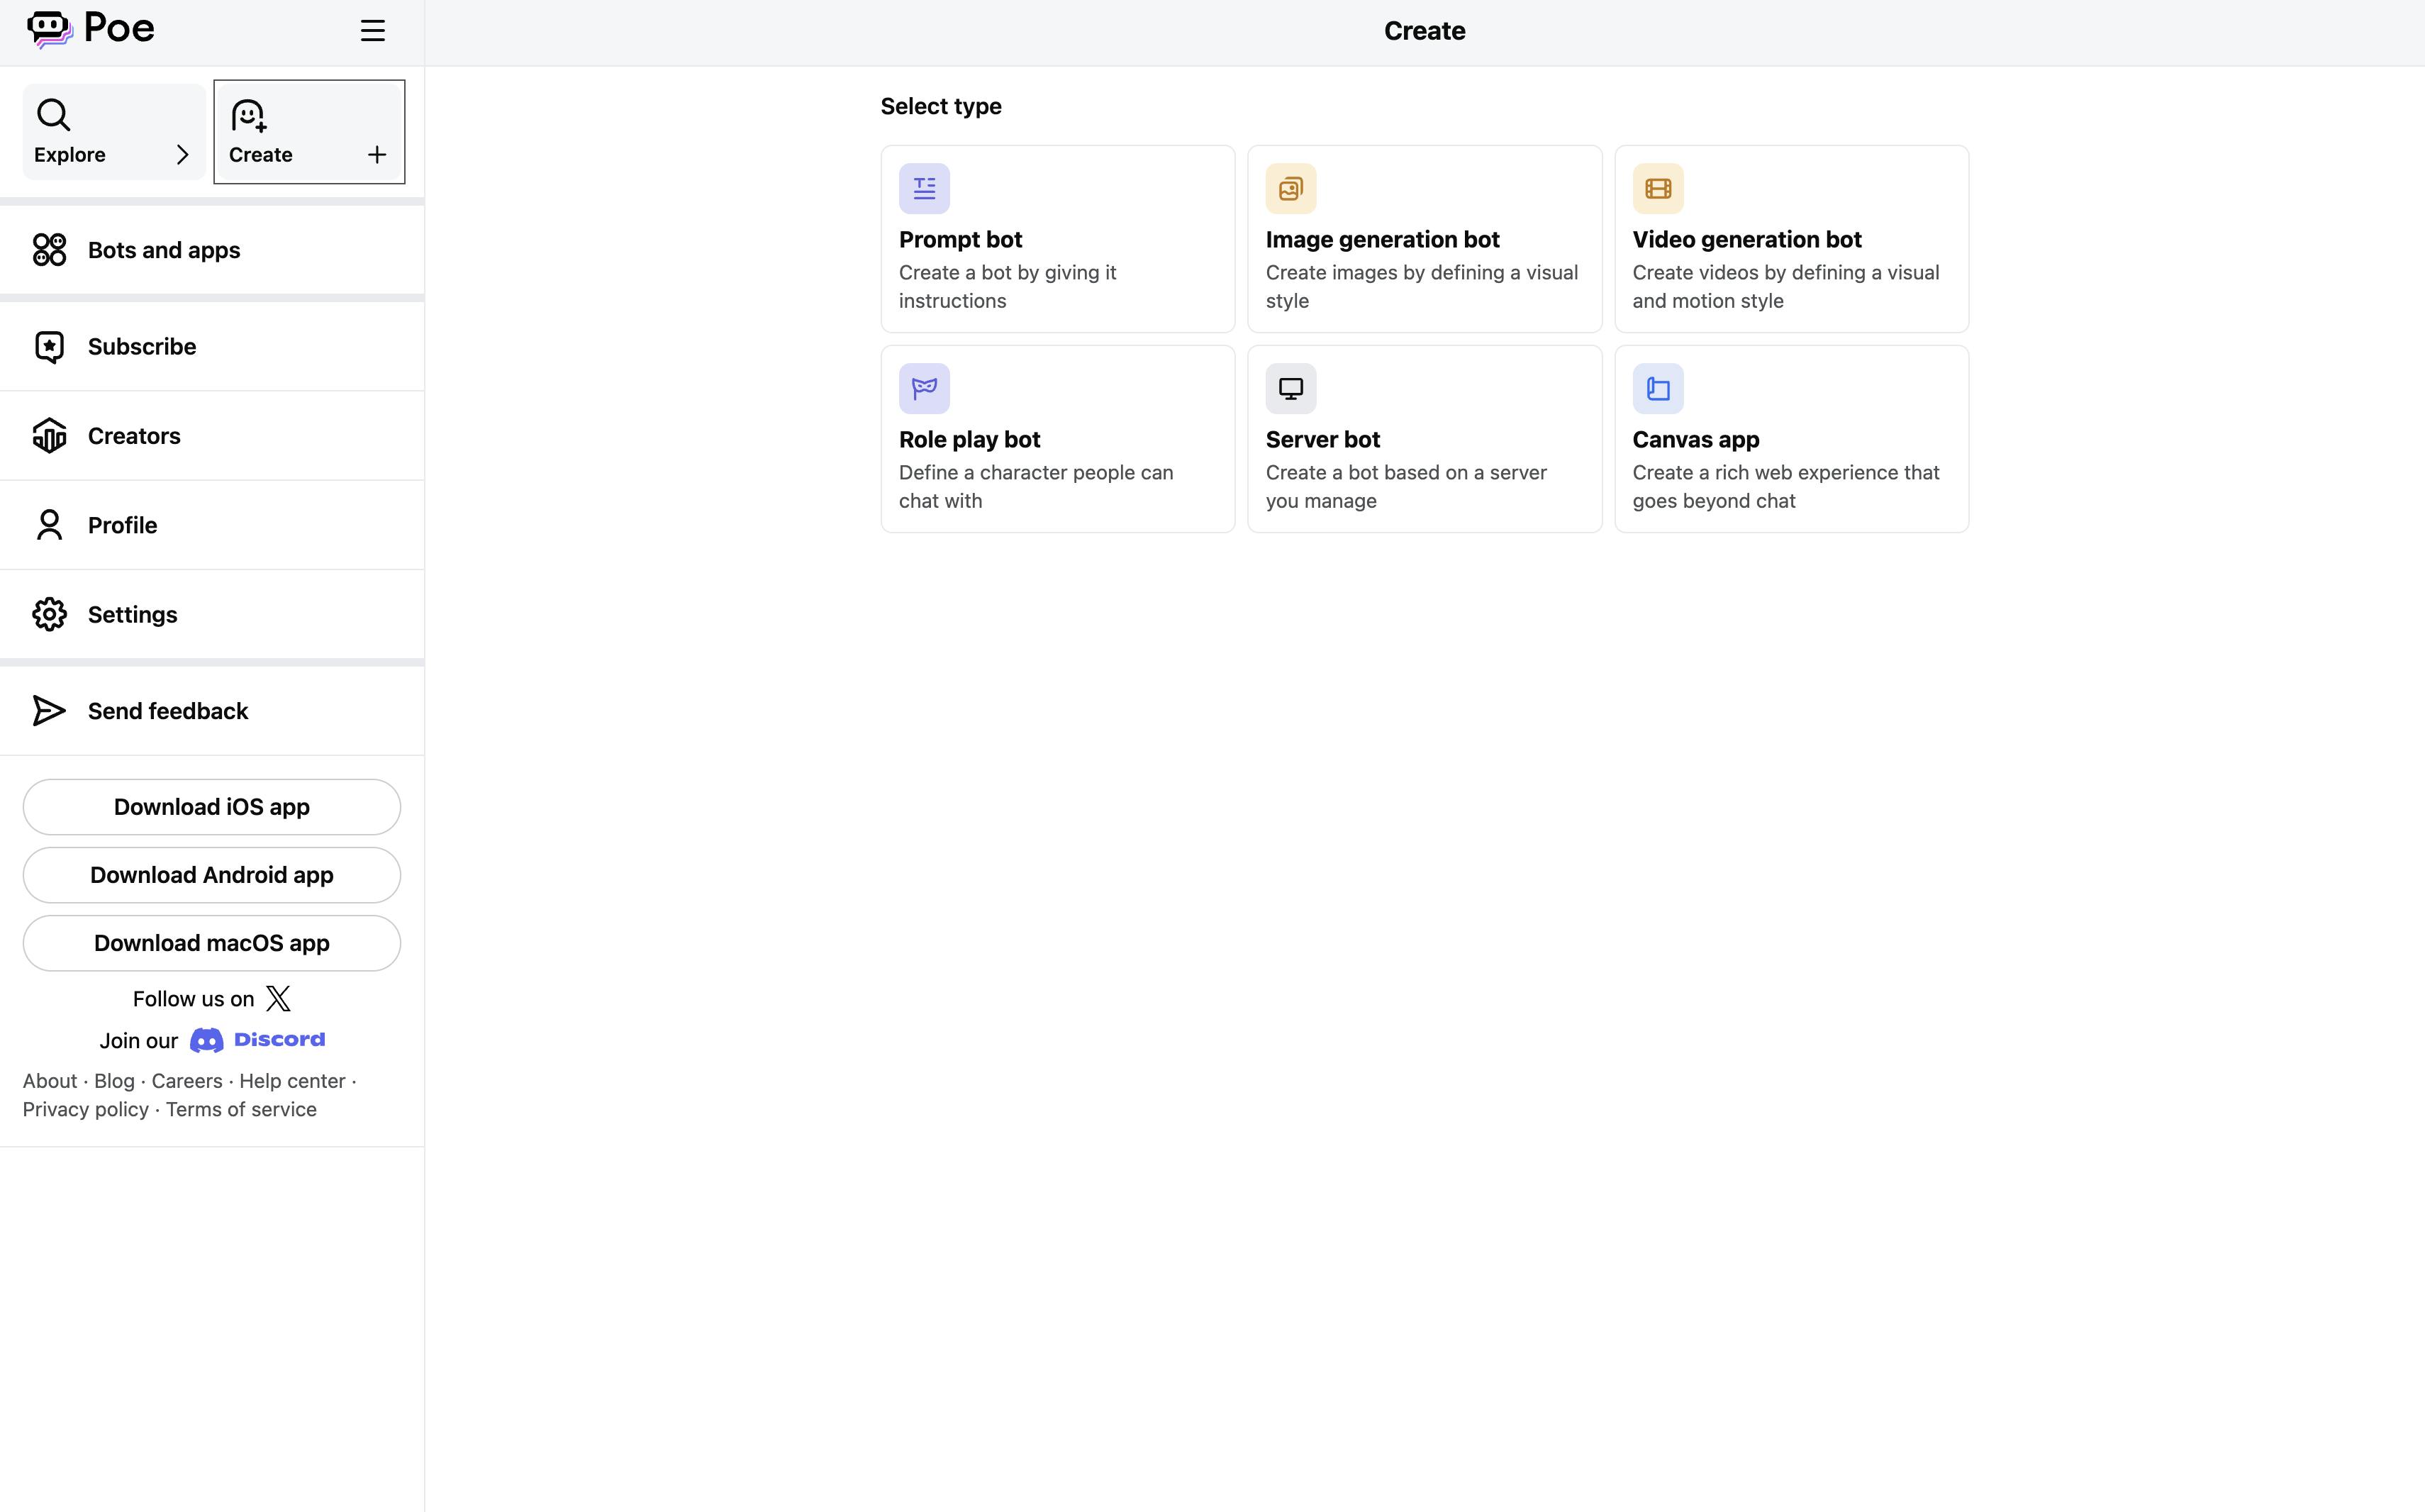The image size is (2425, 1512).
Task: Follow Poe on X icon
Action: (278, 999)
